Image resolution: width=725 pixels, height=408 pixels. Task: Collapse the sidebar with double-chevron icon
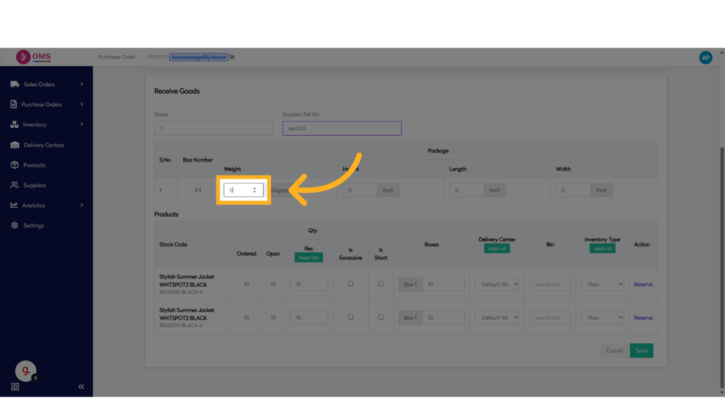81,386
